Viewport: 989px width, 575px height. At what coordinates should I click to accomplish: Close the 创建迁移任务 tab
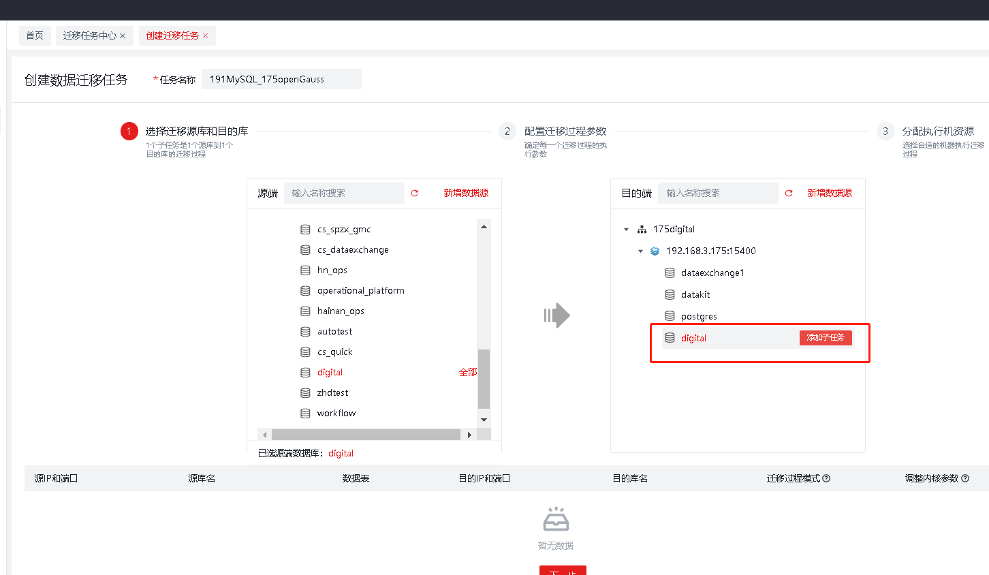[205, 36]
